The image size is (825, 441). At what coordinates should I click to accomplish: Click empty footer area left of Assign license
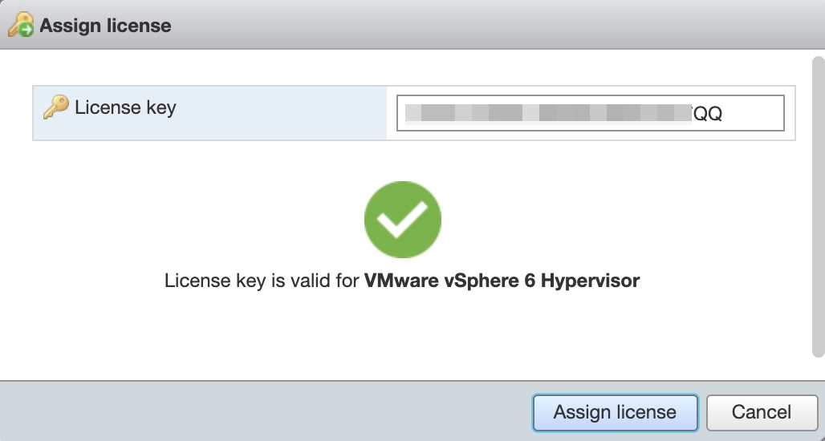click(265, 412)
